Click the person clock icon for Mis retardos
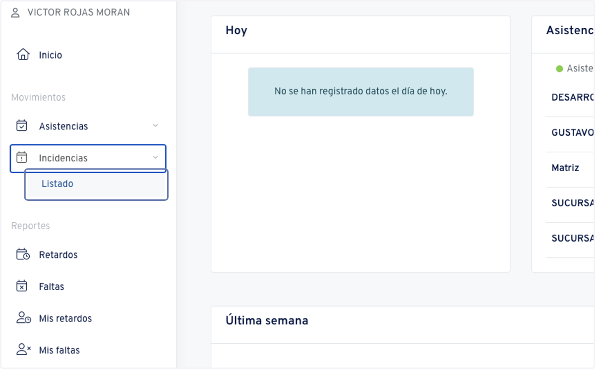 click(23, 318)
